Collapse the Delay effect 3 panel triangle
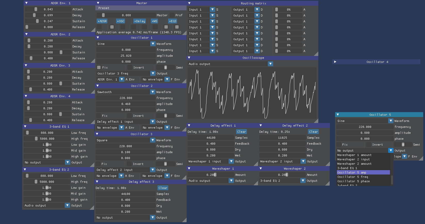The image size is (425, 224). coord(97,182)
